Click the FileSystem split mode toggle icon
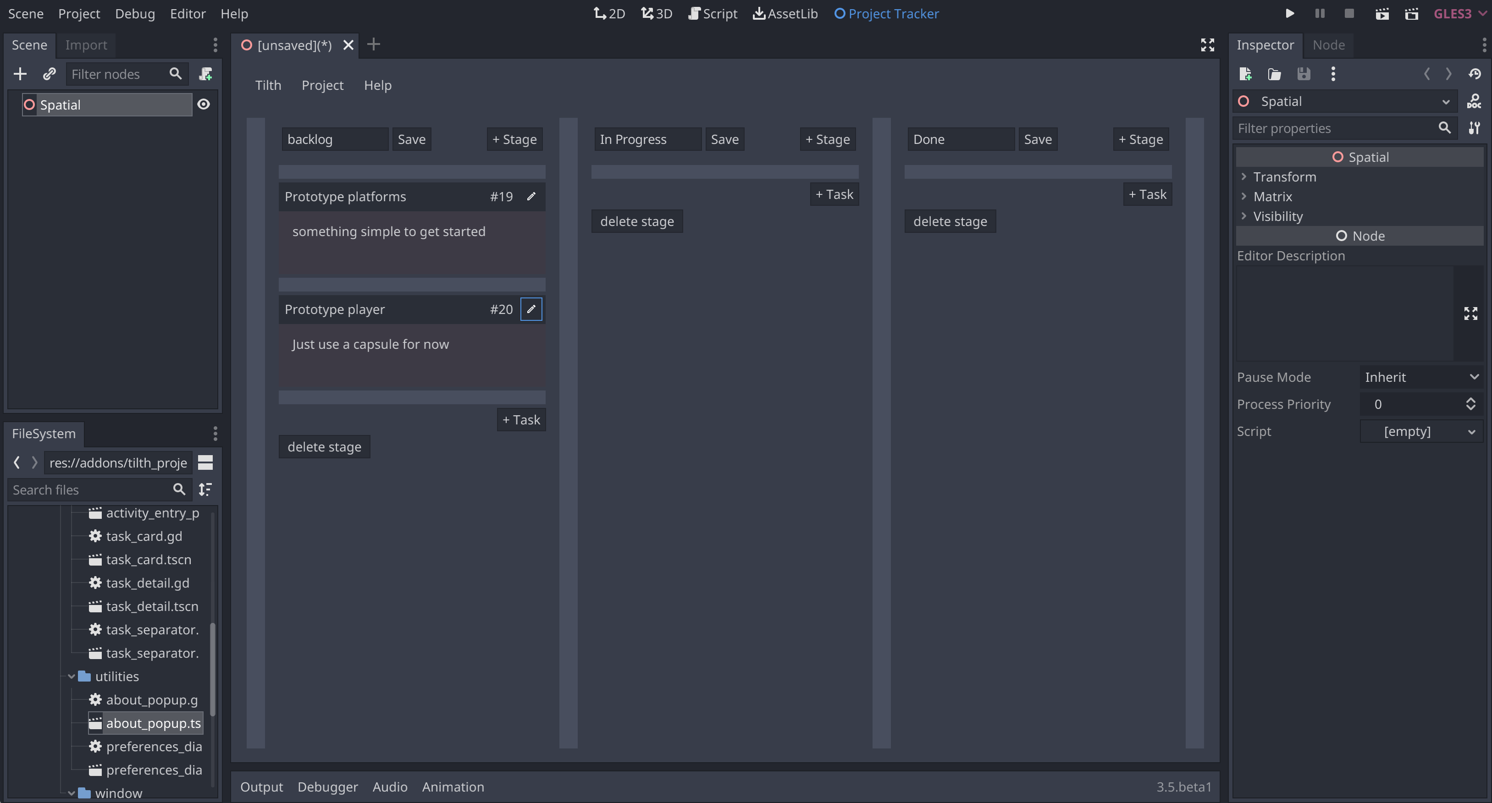 point(205,462)
